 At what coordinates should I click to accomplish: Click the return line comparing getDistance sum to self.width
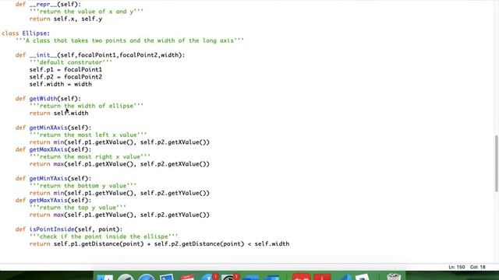pyautogui.click(x=159, y=244)
